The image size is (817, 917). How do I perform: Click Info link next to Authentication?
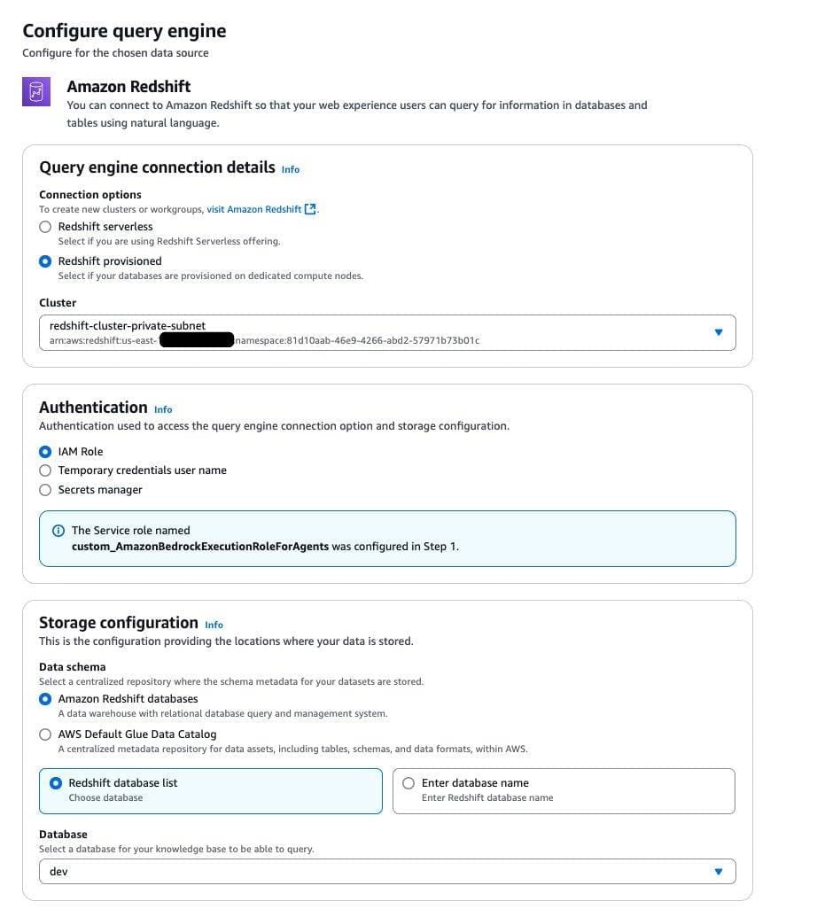[x=163, y=409]
